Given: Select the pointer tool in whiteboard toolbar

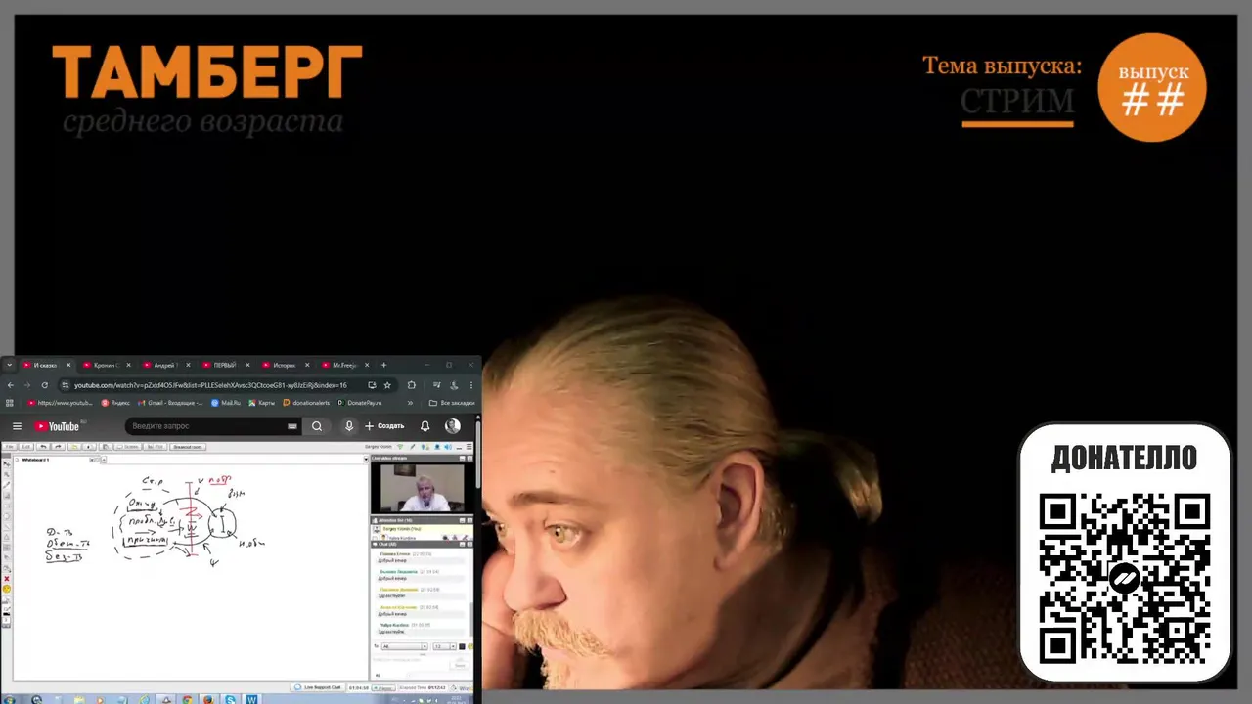Looking at the screenshot, I should coord(7,464).
